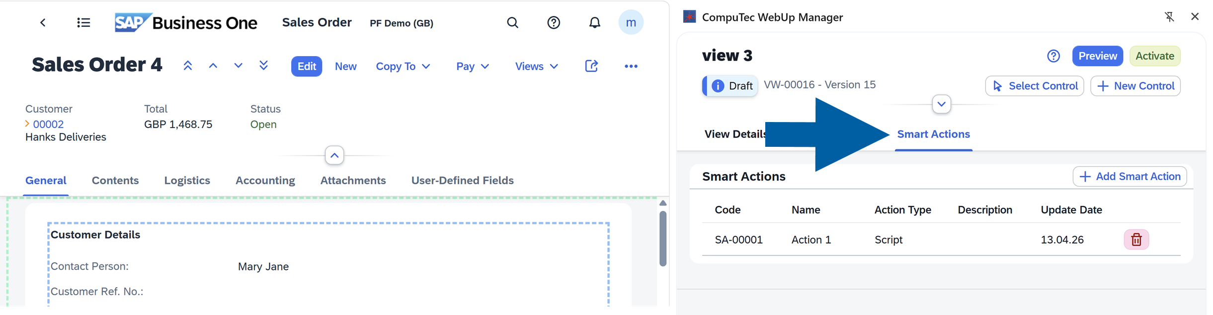Open the navigation list menu icon
This screenshot has height=315, width=1213.
pos(83,23)
